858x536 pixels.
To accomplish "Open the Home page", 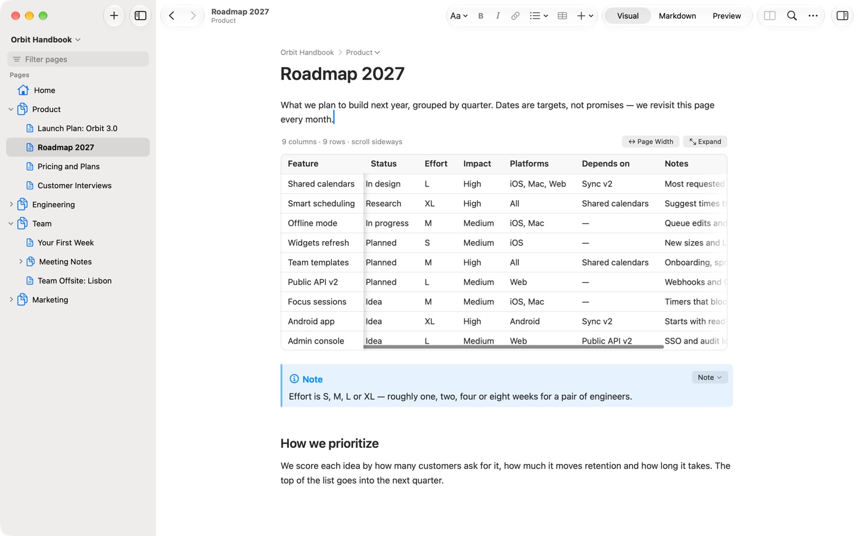I will [x=78, y=90].
